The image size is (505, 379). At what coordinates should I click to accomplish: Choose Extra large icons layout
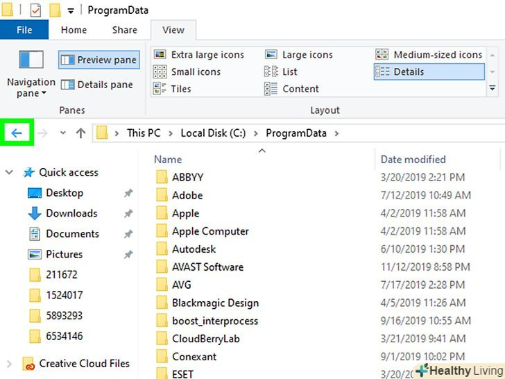click(198, 54)
